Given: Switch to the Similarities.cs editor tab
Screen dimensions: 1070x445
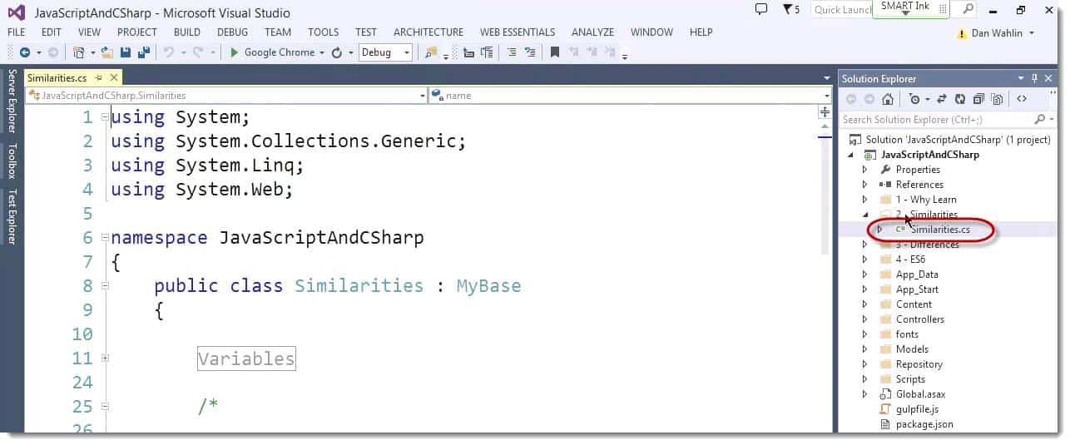Looking at the screenshot, I should (57, 77).
